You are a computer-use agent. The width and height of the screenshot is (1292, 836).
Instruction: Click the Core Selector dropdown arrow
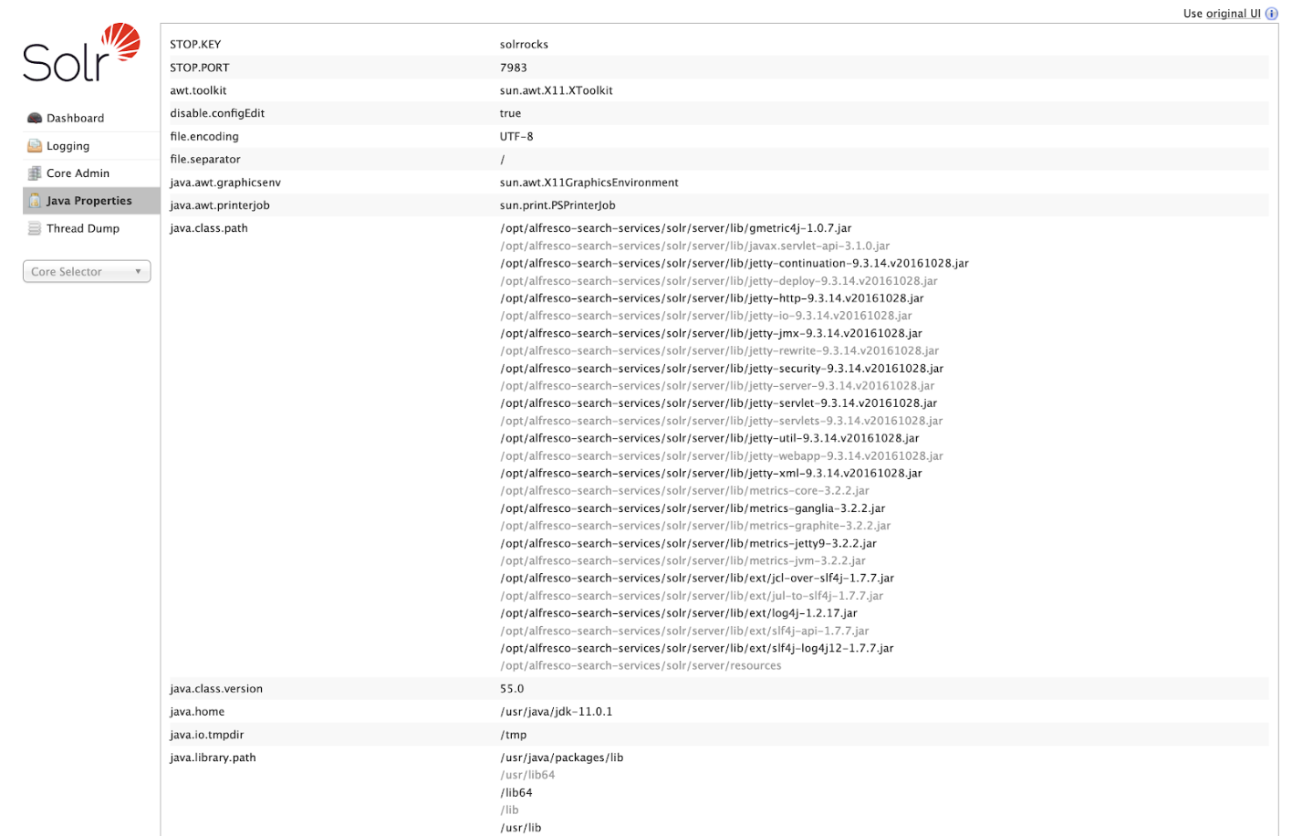click(x=139, y=272)
